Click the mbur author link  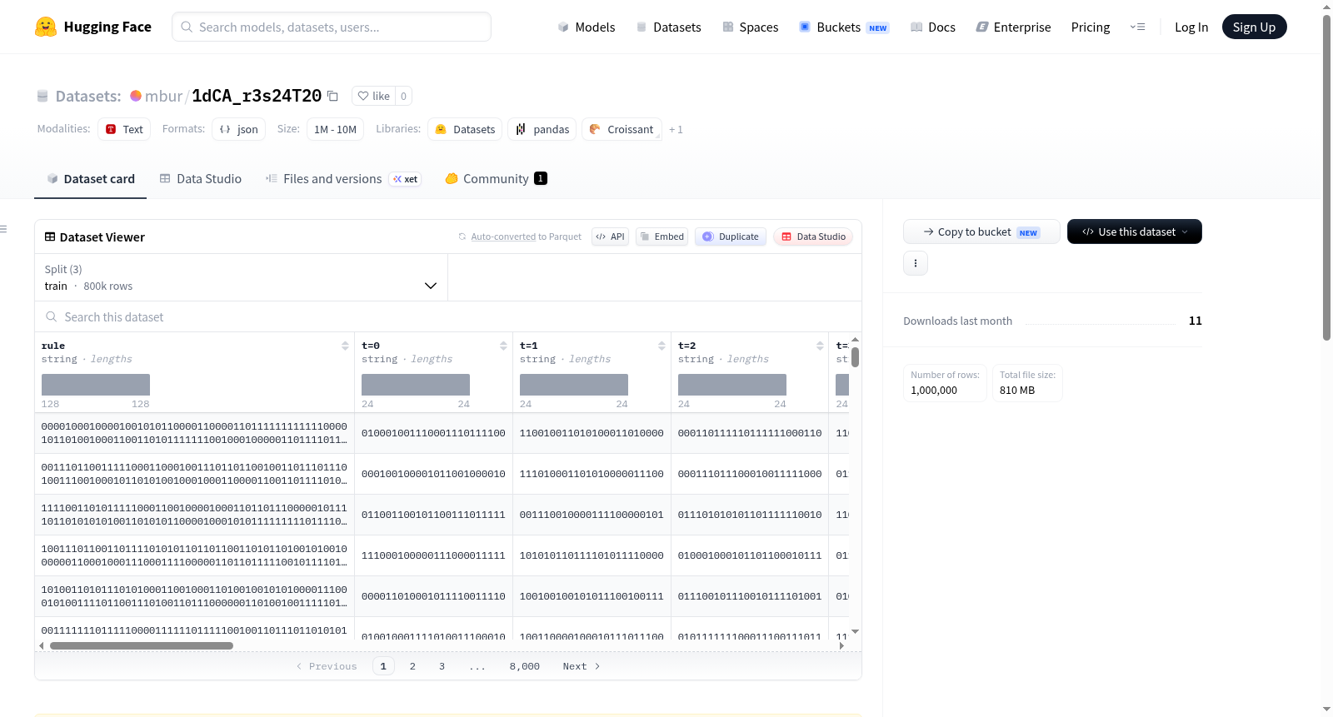(x=163, y=96)
